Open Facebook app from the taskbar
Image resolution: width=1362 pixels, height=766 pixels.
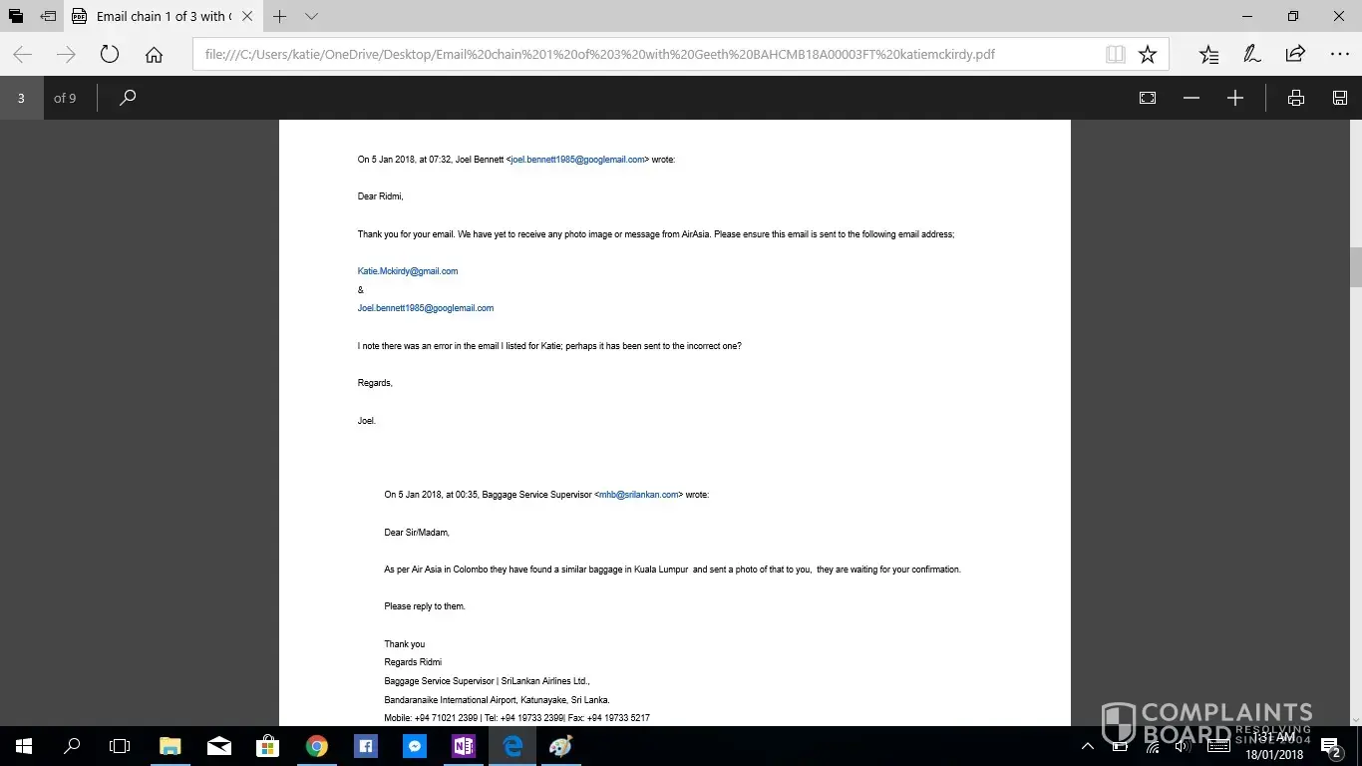click(366, 746)
